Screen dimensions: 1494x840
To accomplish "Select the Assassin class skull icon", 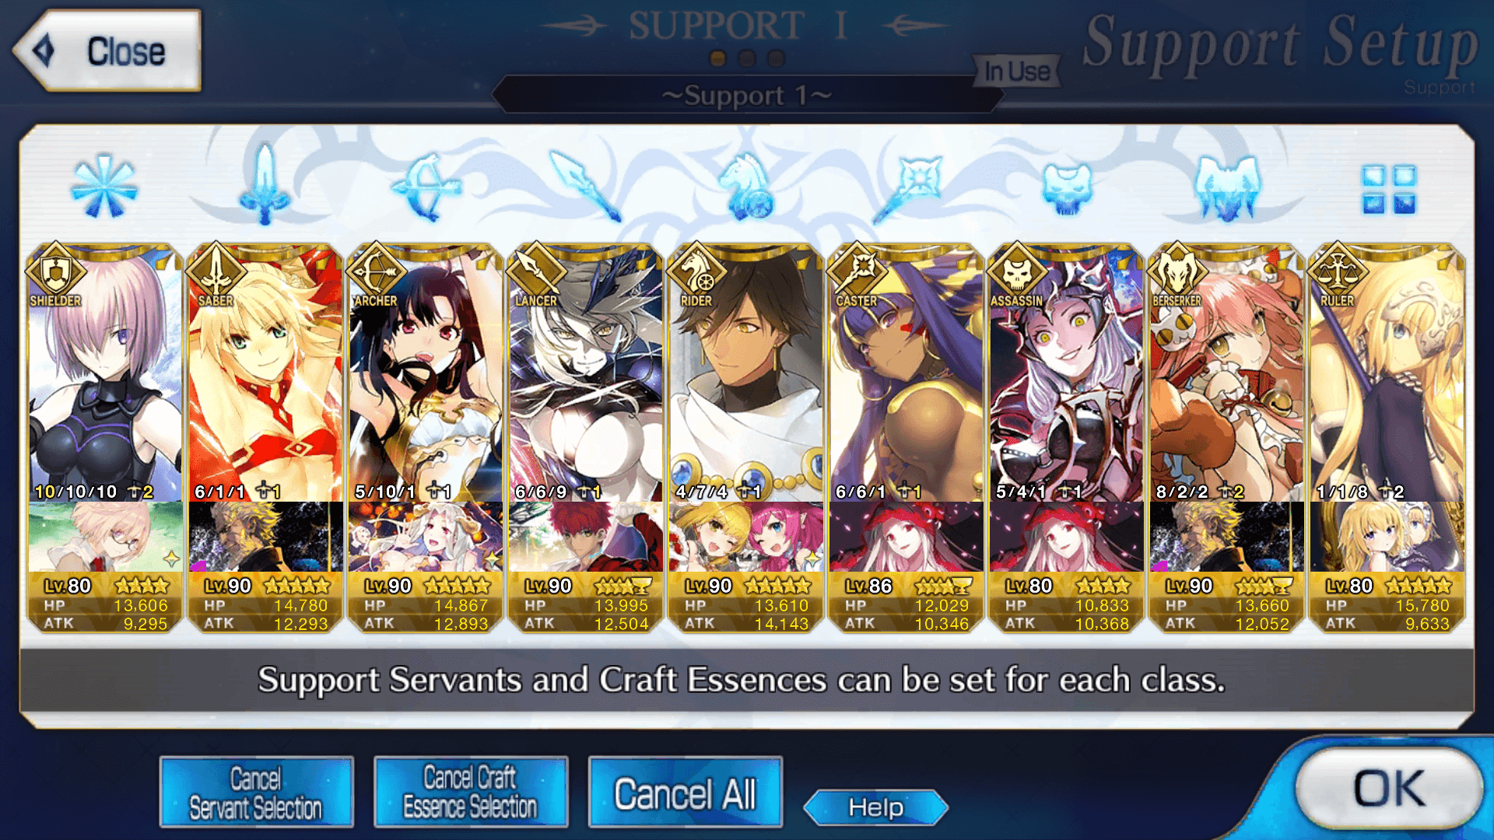I will (x=1067, y=187).
